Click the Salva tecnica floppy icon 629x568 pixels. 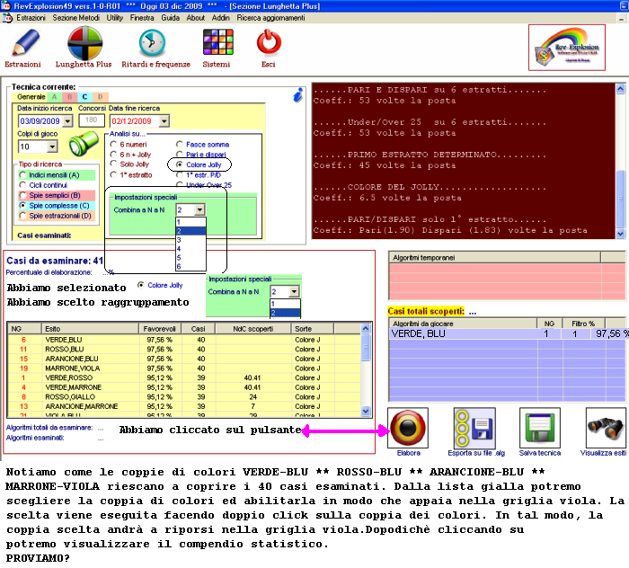tap(539, 428)
